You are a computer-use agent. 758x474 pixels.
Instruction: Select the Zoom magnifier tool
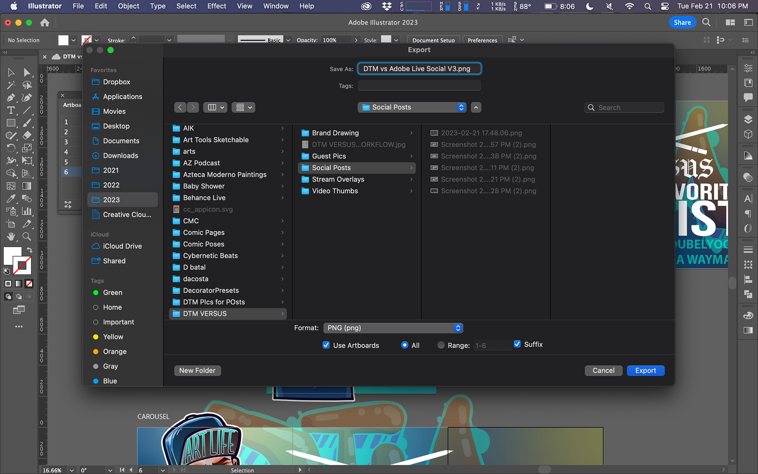click(x=27, y=236)
